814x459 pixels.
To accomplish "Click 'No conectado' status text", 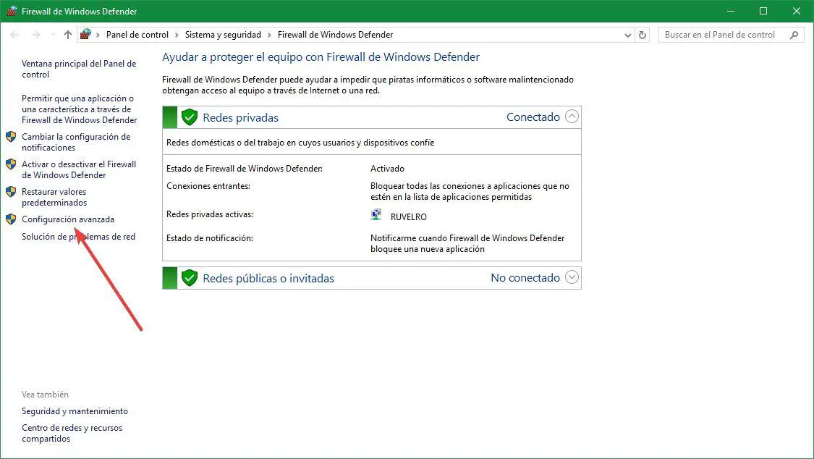I will 525,278.
